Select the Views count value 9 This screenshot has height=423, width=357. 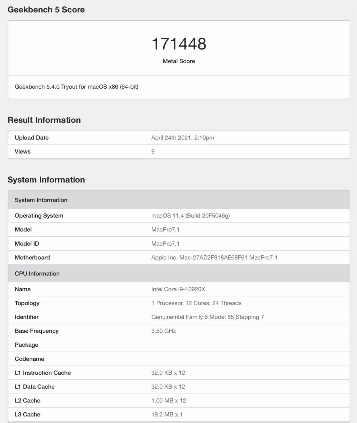tap(153, 151)
